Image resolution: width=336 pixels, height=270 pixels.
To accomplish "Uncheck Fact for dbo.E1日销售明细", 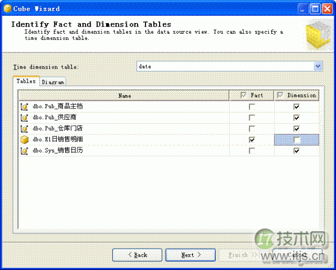I will 252,139.
